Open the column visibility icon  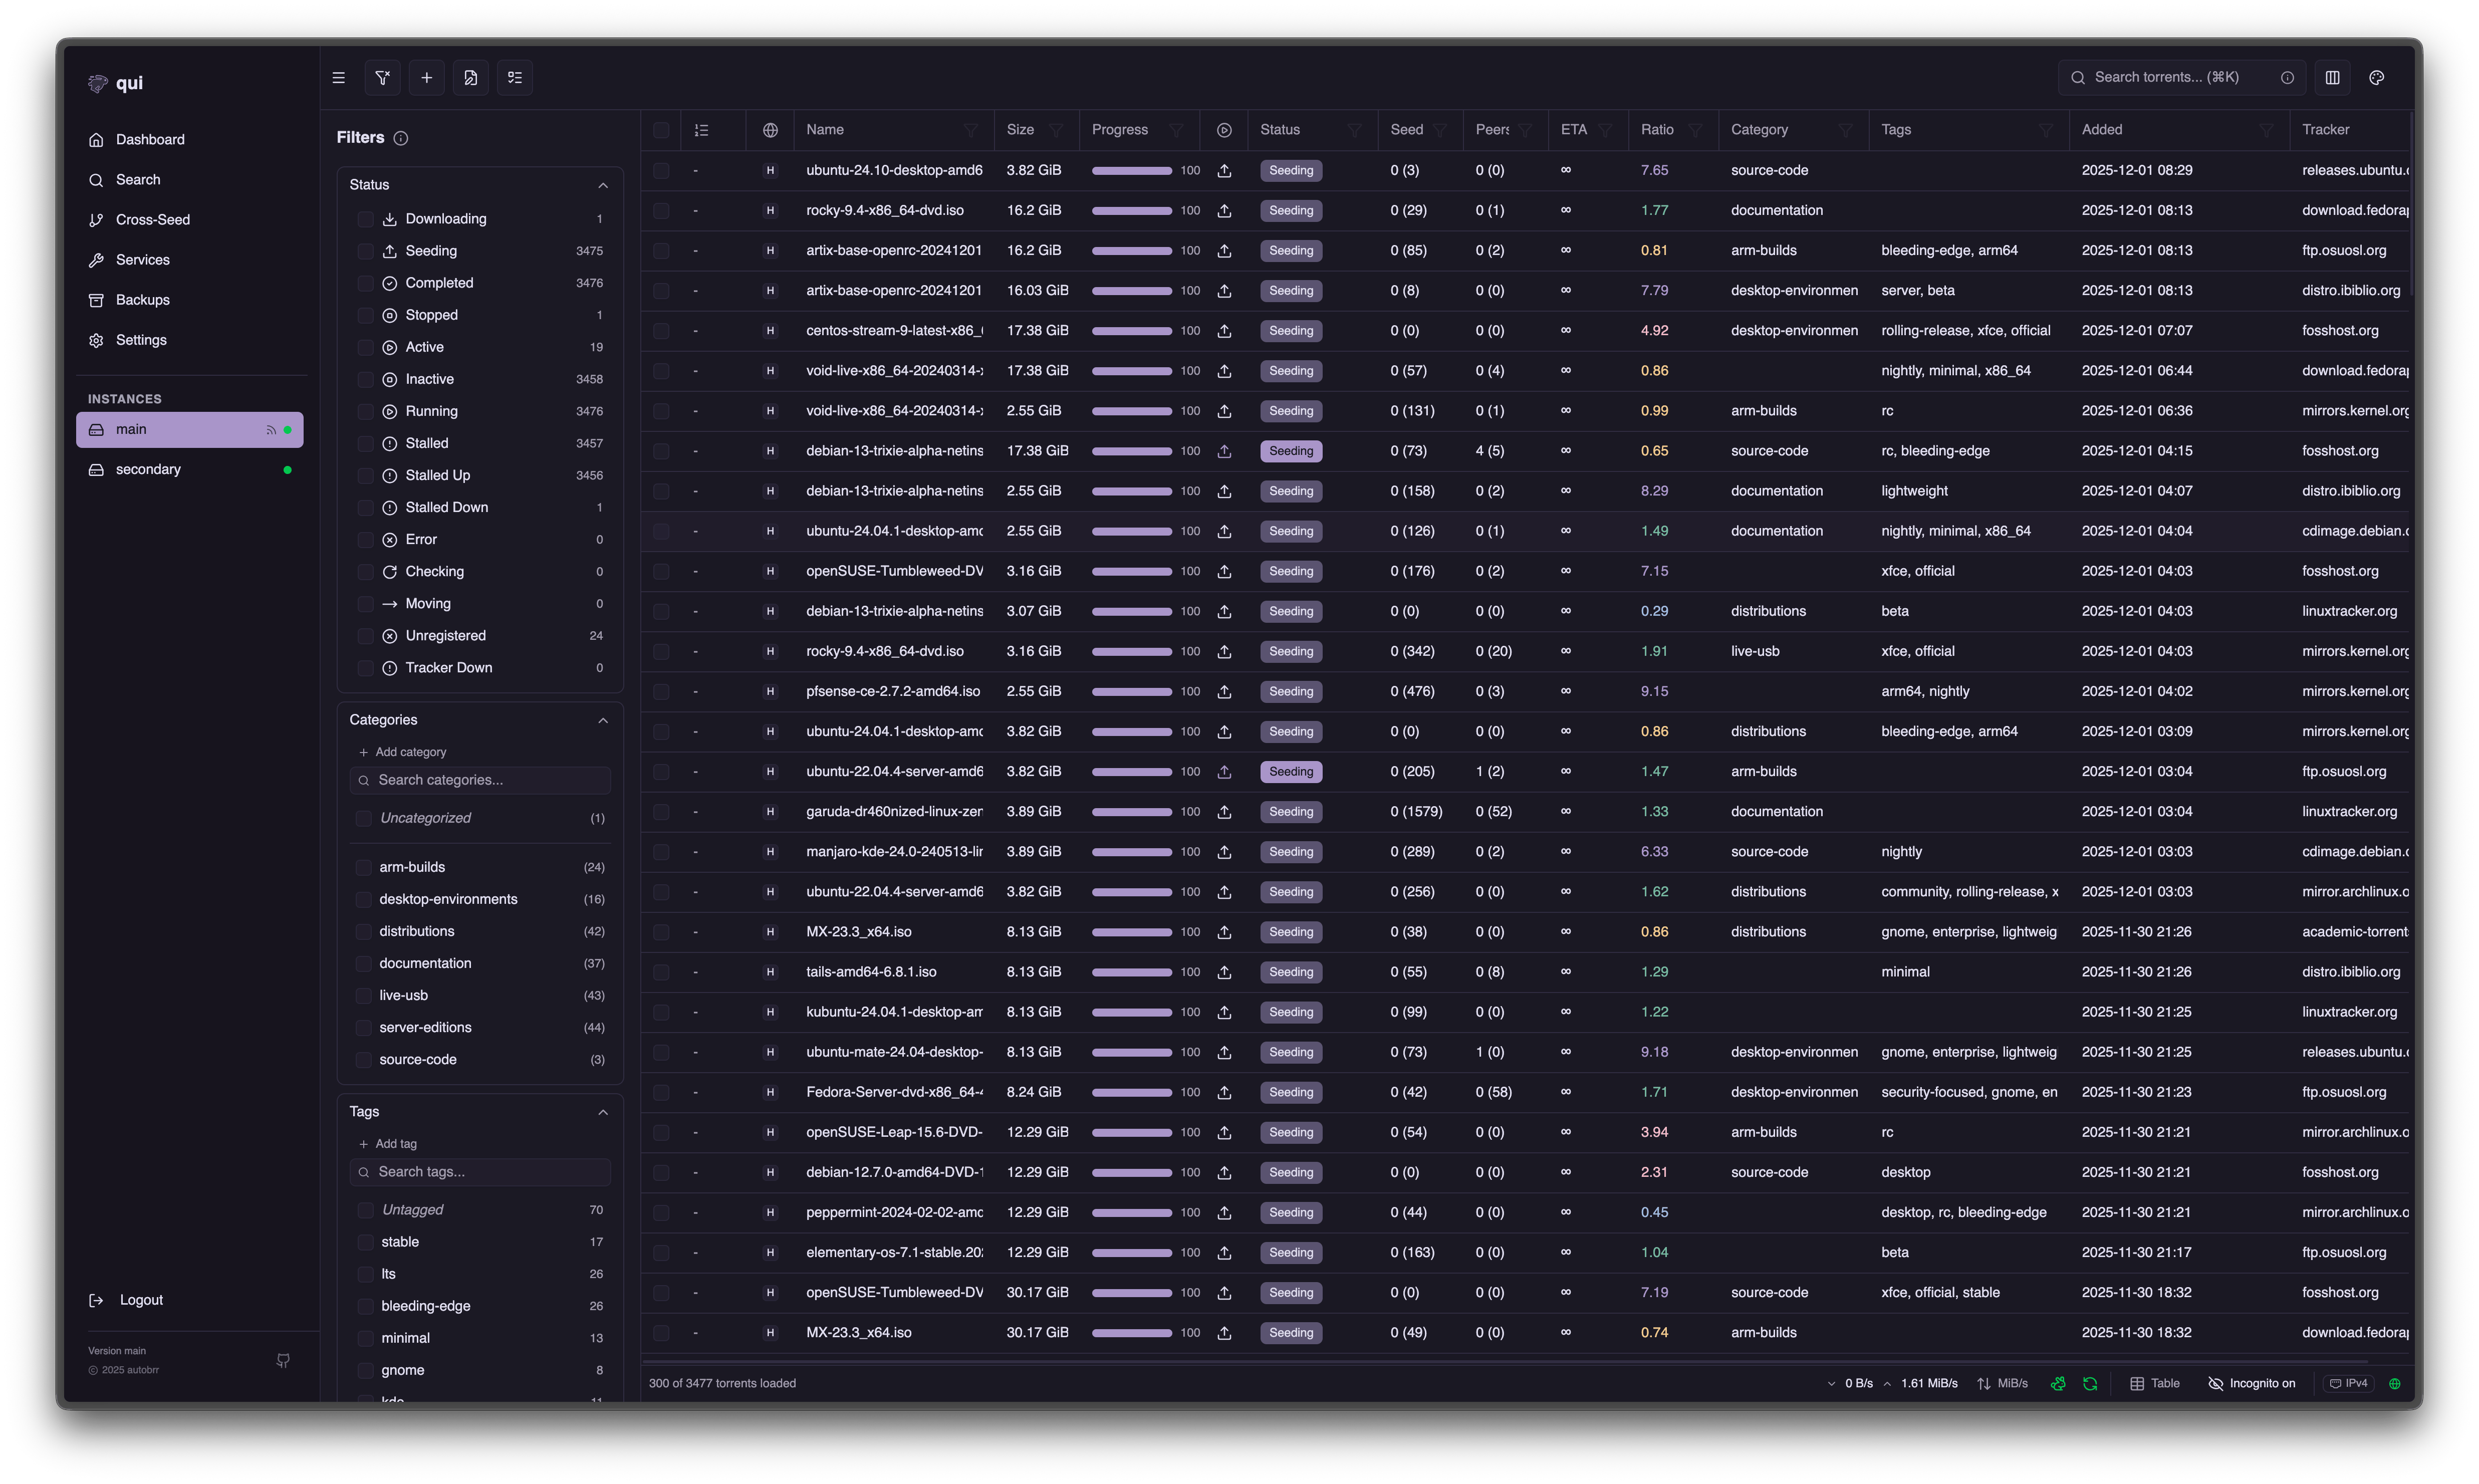(x=2333, y=78)
